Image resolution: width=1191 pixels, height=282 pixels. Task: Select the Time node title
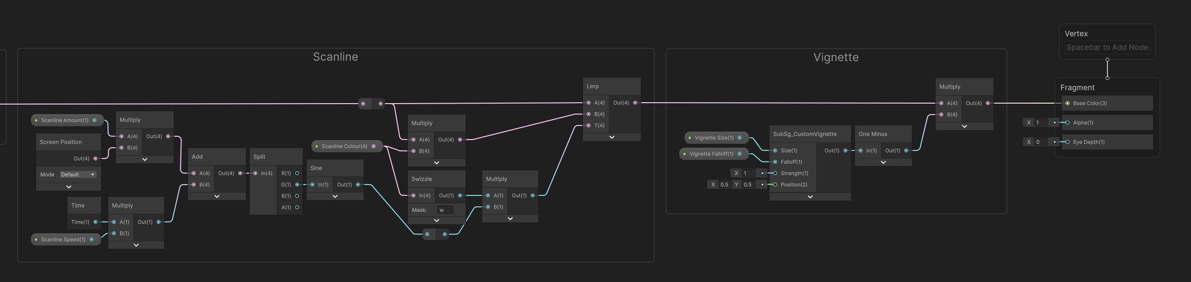[78, 205]
